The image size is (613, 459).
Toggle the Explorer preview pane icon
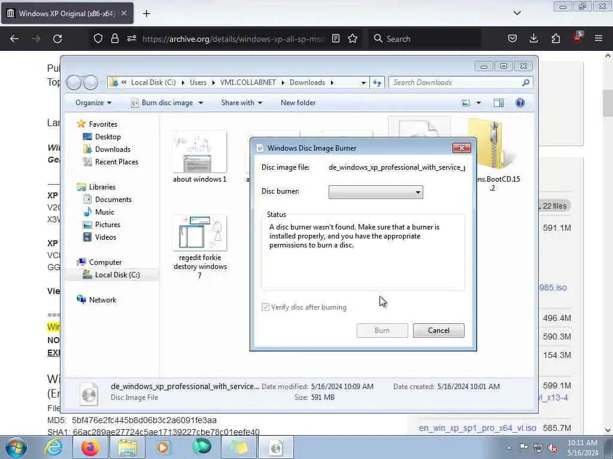499,103
